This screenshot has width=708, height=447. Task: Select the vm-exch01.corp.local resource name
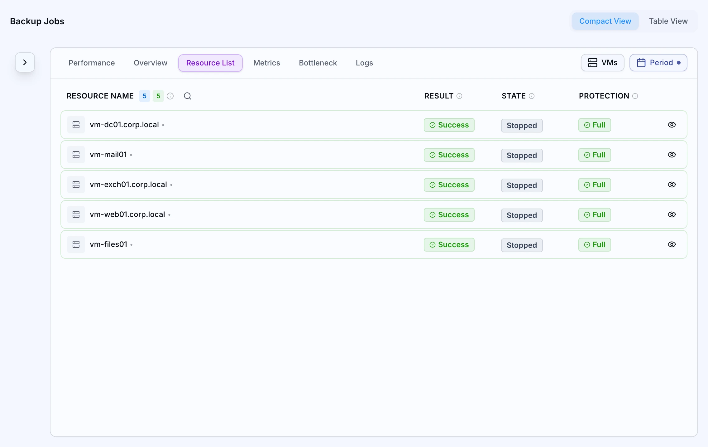[128, 185]
